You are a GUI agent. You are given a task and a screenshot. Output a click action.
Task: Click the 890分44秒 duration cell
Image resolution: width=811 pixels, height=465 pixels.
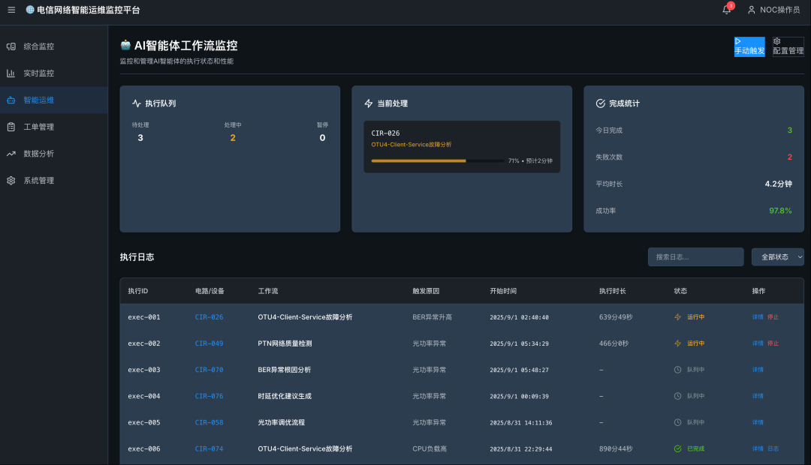[616, 449]
